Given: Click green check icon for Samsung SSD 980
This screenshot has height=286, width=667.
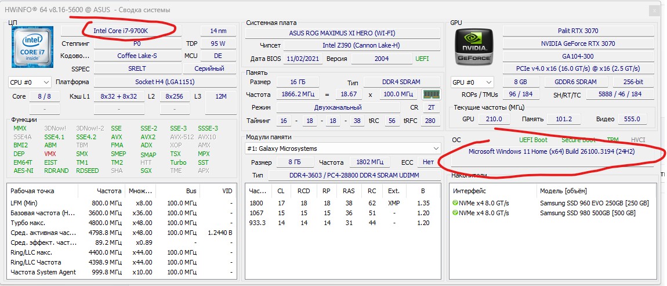Looking at the screenshot, I should coord(455,213).
